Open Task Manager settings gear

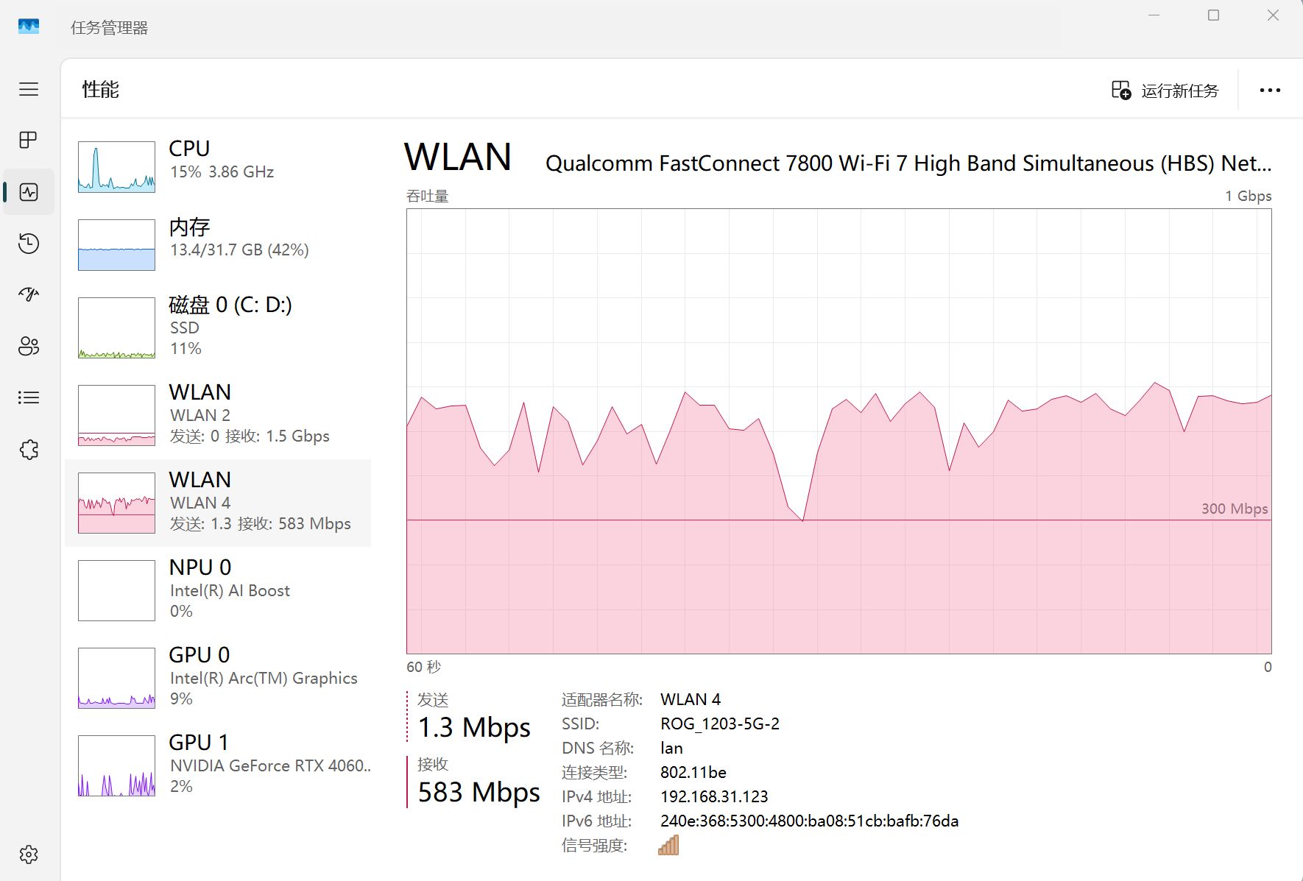coord(29,855)
